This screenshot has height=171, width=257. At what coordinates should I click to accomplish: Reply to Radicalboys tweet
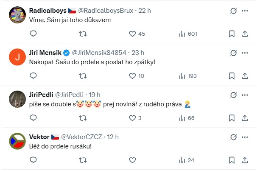point(34,34)
